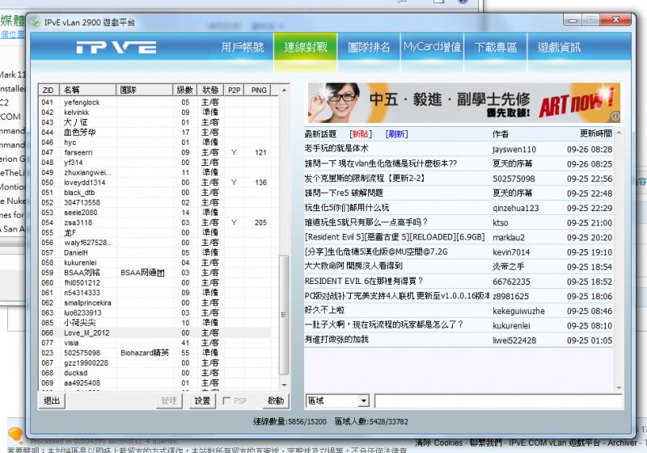Open the 用戶帳號 tab

pos(242,47)
